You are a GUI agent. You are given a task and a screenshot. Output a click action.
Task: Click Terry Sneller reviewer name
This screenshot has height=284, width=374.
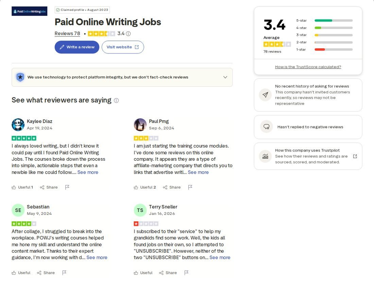tap(163, 207)
